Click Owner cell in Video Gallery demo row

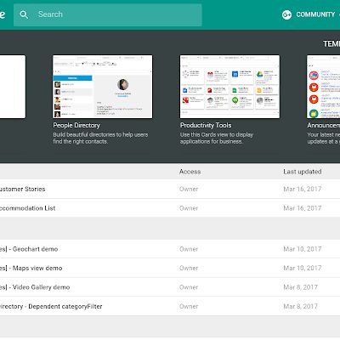pyautogui.click(x=189, y=287)
